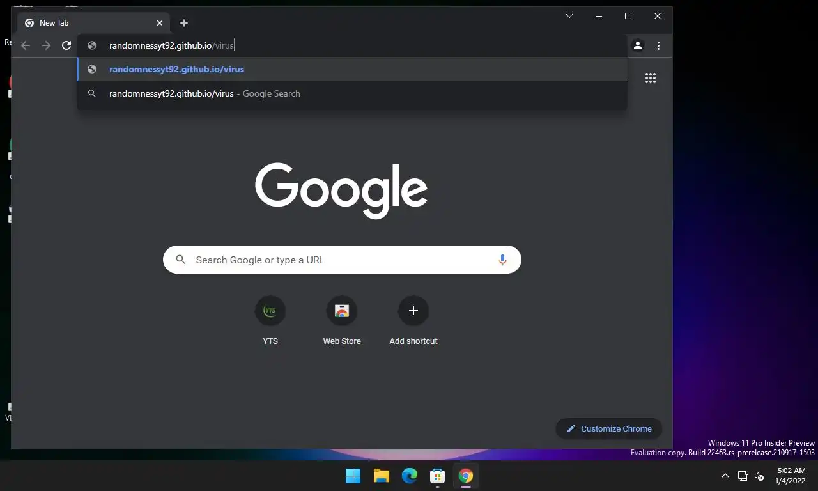The height and width of the screenshot is (491, 818).
Task: Select the Google Search suggestion for randomnessyt92
Action: (x=352, y=93)
